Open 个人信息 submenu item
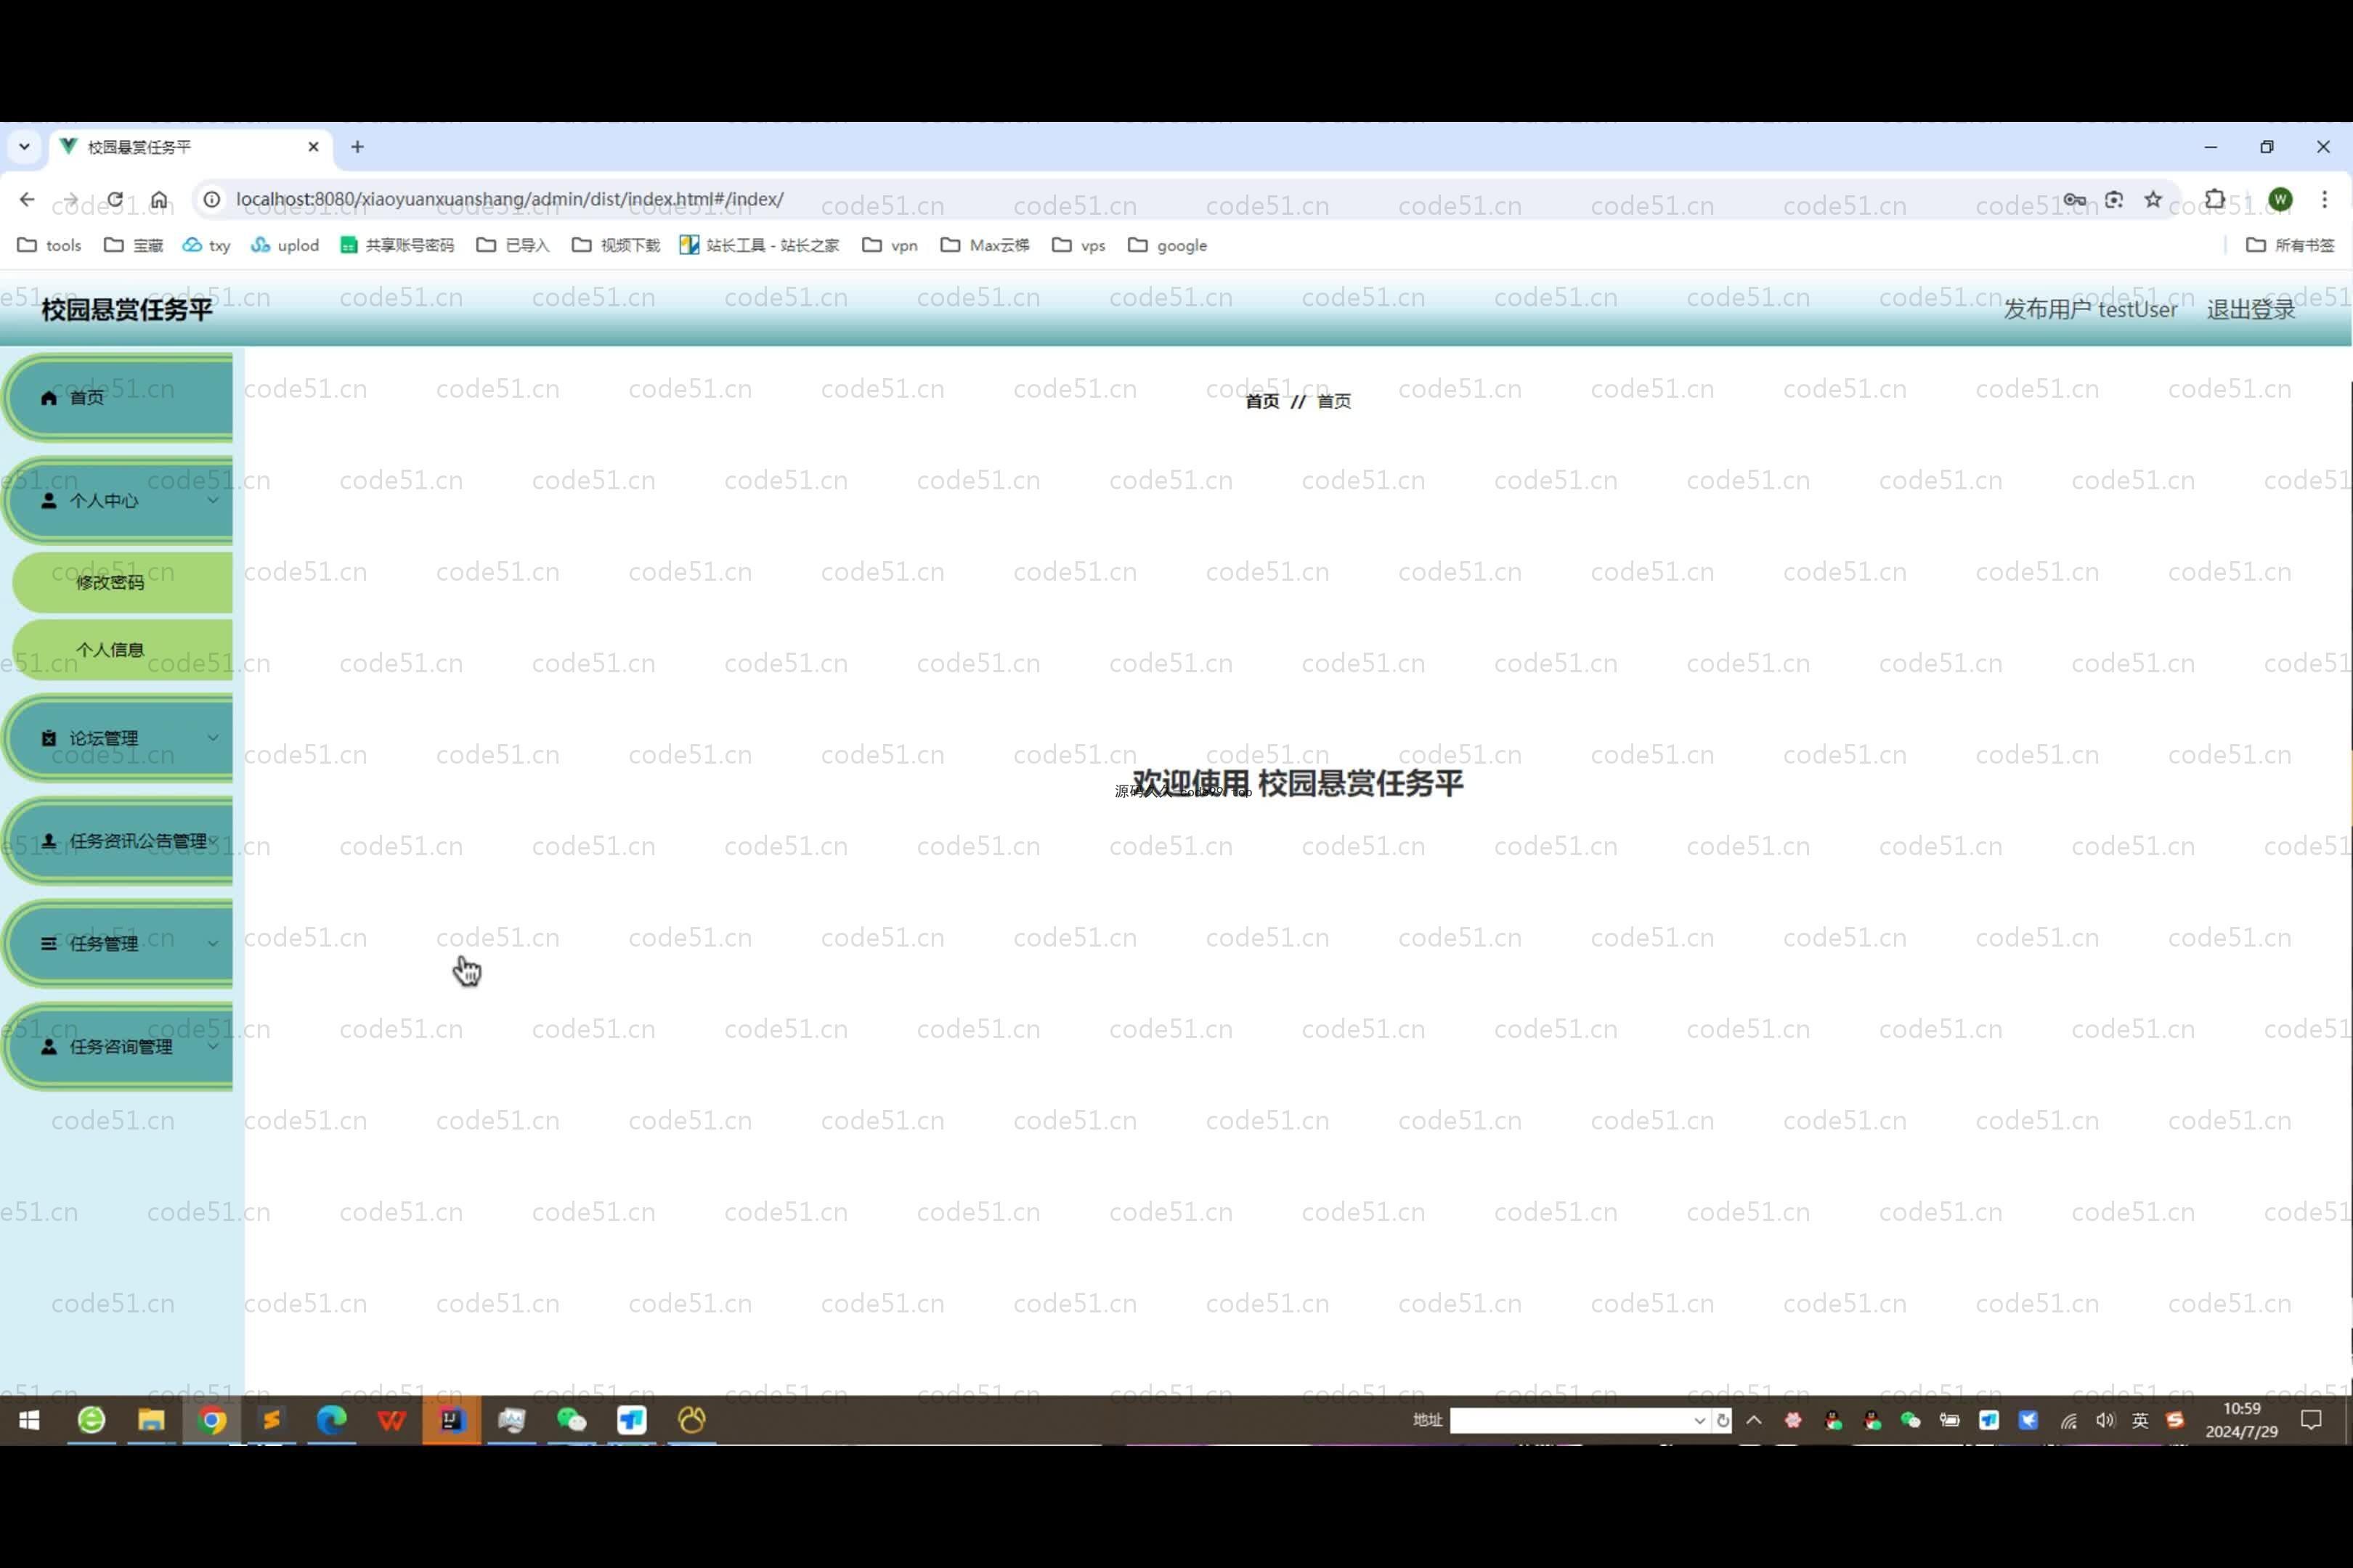 tap(122, 650)
